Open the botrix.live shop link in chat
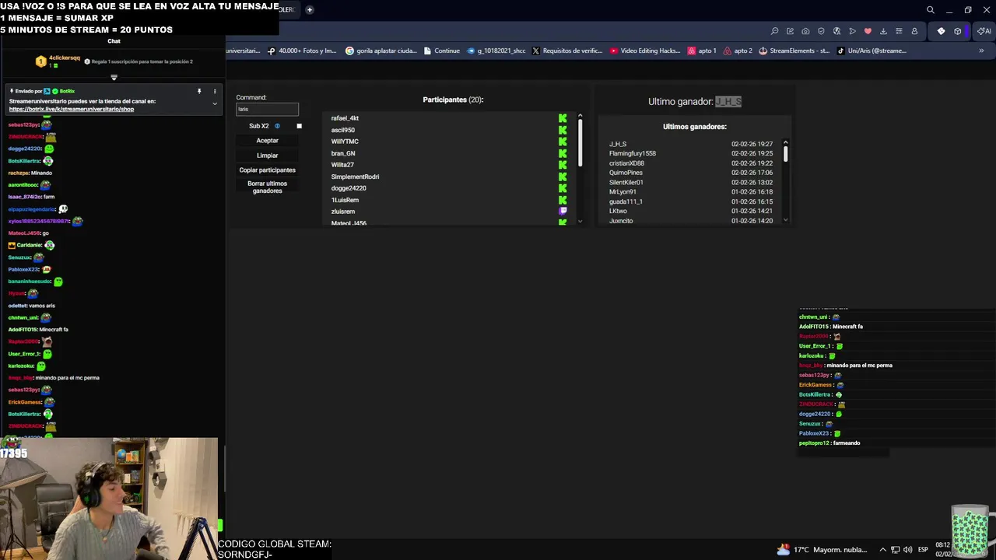The height and width of the screenshot is (560, 996). click(72, 109)
